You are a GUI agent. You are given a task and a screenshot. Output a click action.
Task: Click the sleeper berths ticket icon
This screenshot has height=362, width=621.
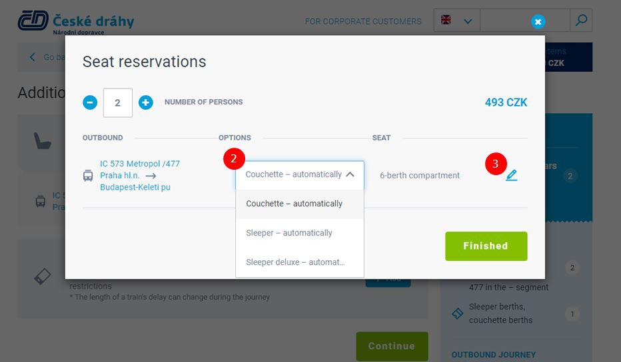pos(458,313)
